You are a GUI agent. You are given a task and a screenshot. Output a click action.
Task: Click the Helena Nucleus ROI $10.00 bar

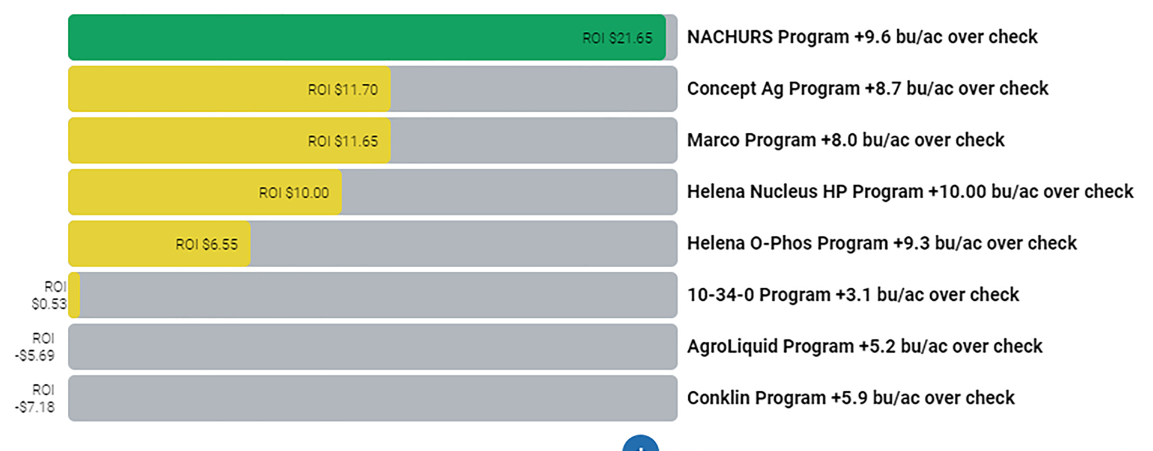(x=205, y=192)
